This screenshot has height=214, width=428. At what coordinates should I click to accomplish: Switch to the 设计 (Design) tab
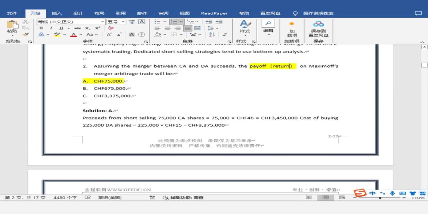(78, 13)
